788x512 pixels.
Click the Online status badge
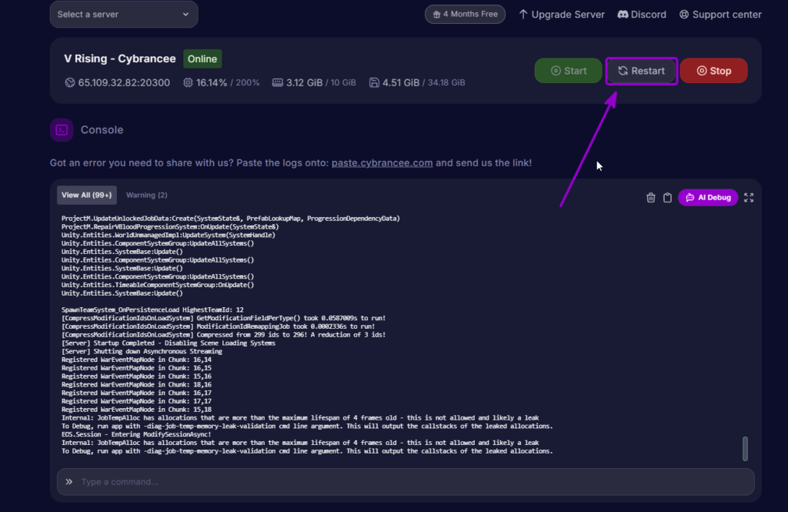[x=202, y=59]
